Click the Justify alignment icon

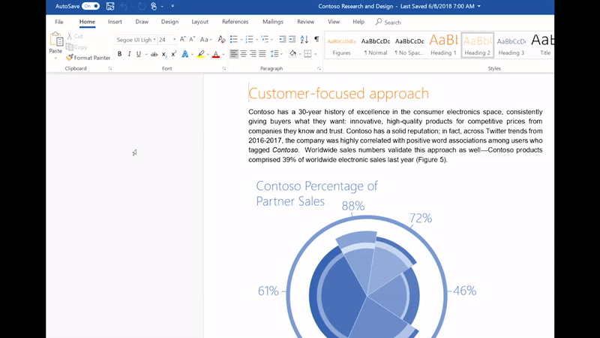pyautogui.click(x=262, y=54)
